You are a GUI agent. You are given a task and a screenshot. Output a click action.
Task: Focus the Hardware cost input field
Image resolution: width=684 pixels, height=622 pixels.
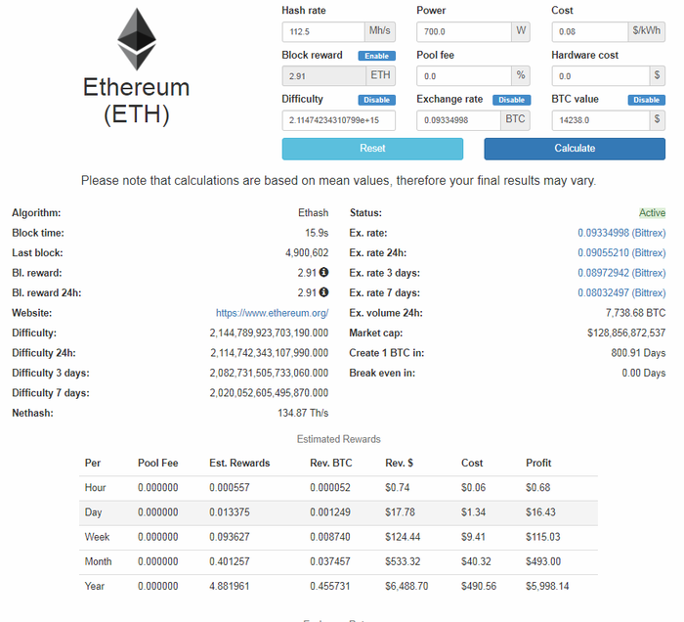point(601,76)
